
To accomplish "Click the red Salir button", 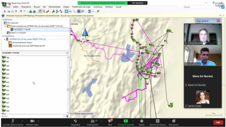I will (x=218, y=122).
